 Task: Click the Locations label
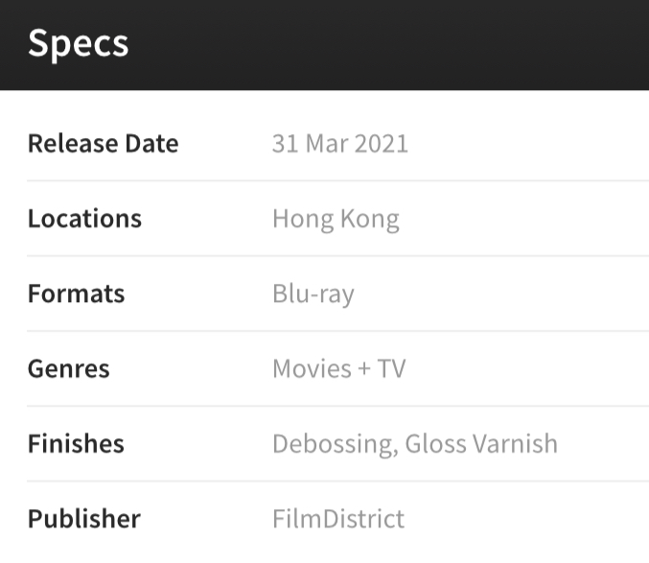[84, 219]
